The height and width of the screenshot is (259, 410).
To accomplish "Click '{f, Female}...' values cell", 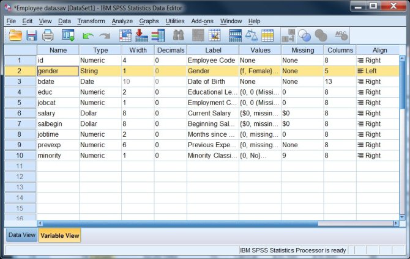I will click(x=260, y=71).
